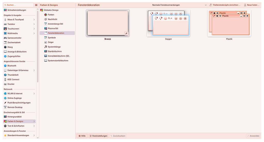Click the Hintergrundbild wallpaper icon

(5, 116)
